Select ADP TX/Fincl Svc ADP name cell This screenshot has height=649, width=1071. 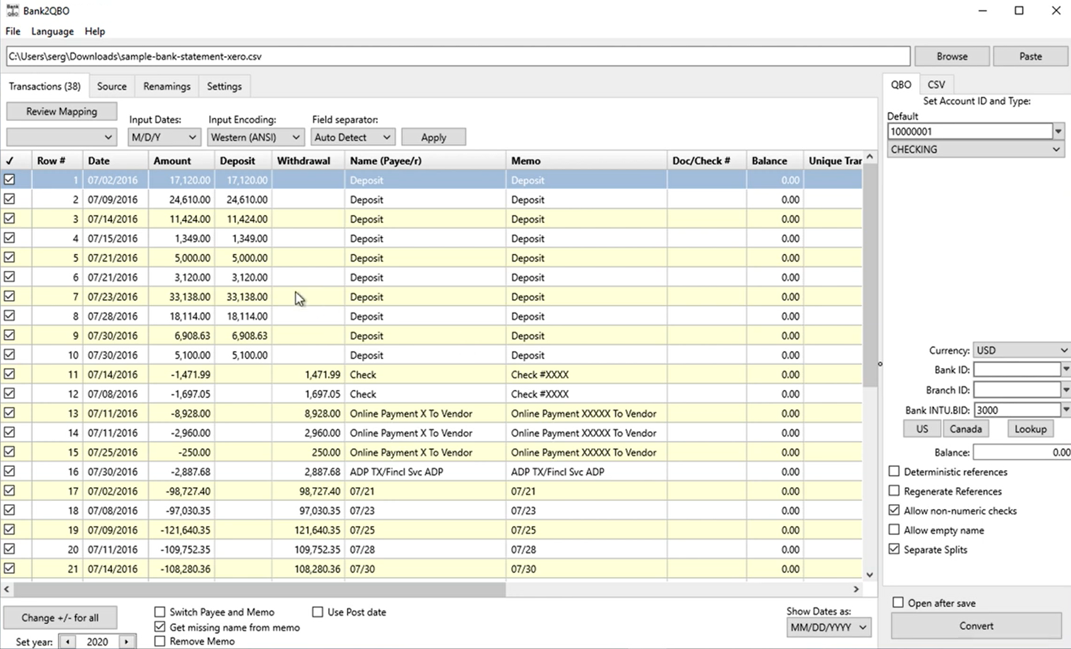(x=425, y=471)
